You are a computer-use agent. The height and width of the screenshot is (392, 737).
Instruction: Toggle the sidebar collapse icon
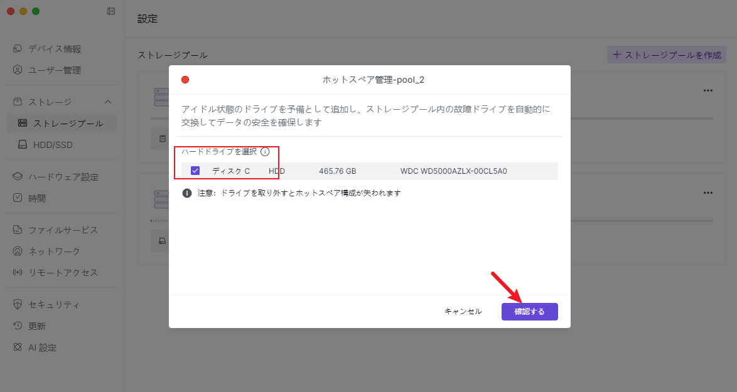111,11
